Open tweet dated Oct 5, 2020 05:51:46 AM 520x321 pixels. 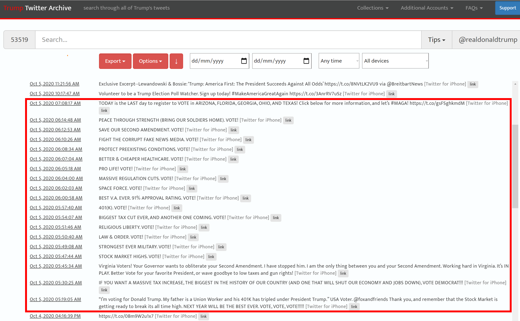tap(55, 227)
